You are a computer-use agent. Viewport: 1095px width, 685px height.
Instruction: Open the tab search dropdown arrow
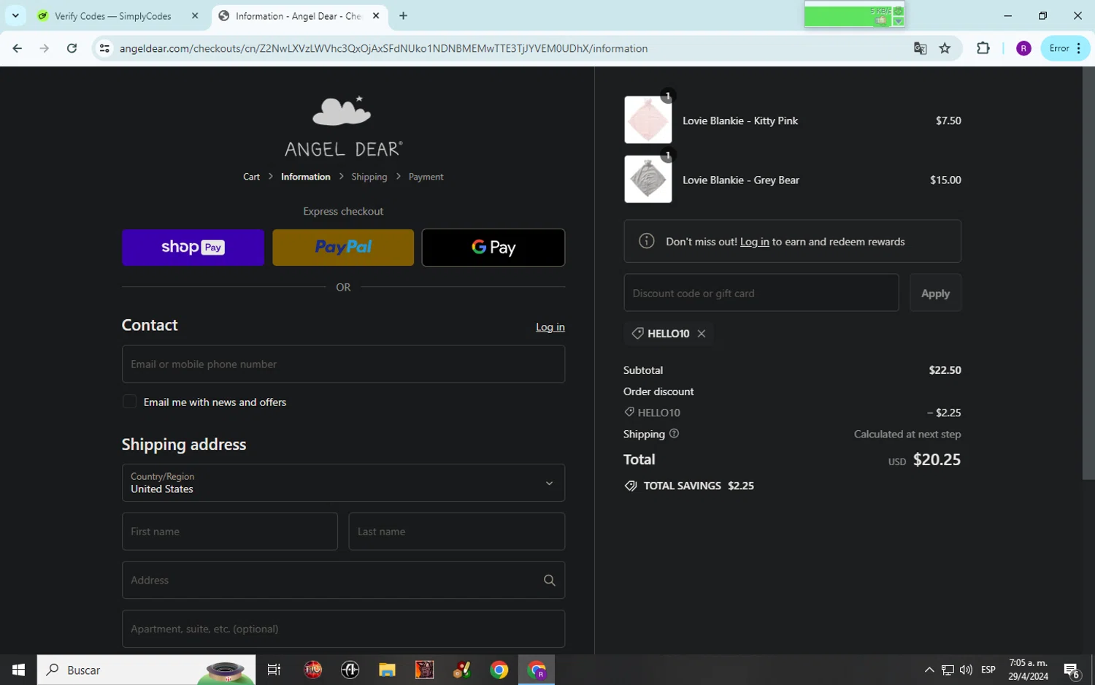point(15,15)
